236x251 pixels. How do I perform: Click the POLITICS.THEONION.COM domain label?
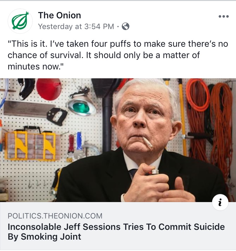(x=55, y=216)
